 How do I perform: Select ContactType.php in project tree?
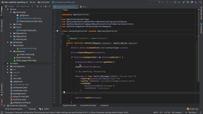pos(28,30)
